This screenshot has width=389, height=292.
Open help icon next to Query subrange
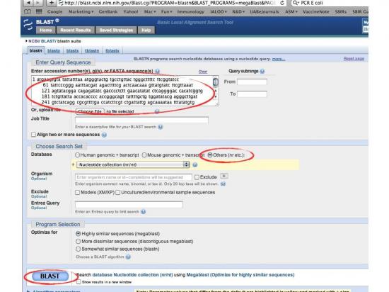click(x=262, y=72)
